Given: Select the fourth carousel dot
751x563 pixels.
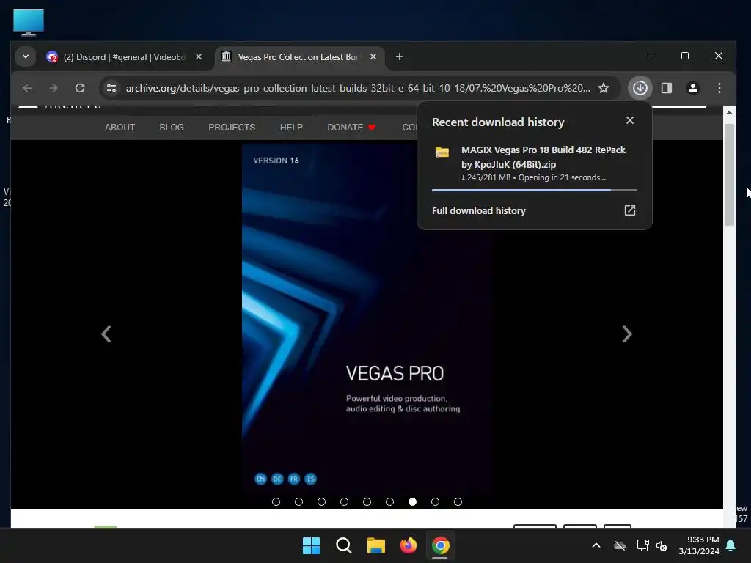Looking at the screenshot, I should point(345,501).
